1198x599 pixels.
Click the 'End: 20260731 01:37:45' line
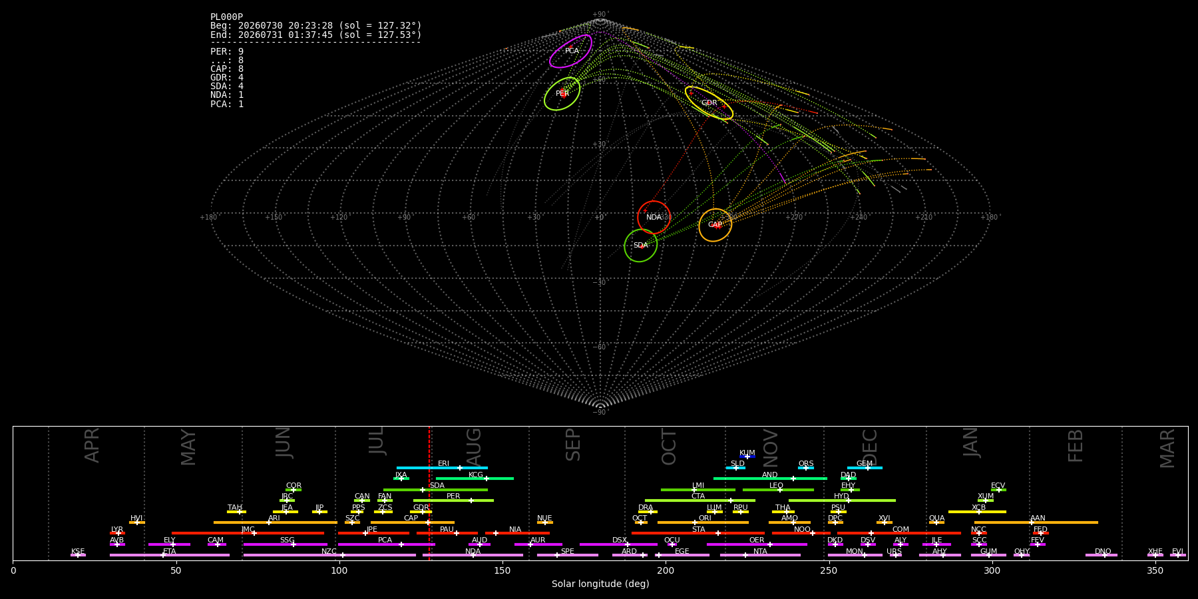[x=316, y=35]
